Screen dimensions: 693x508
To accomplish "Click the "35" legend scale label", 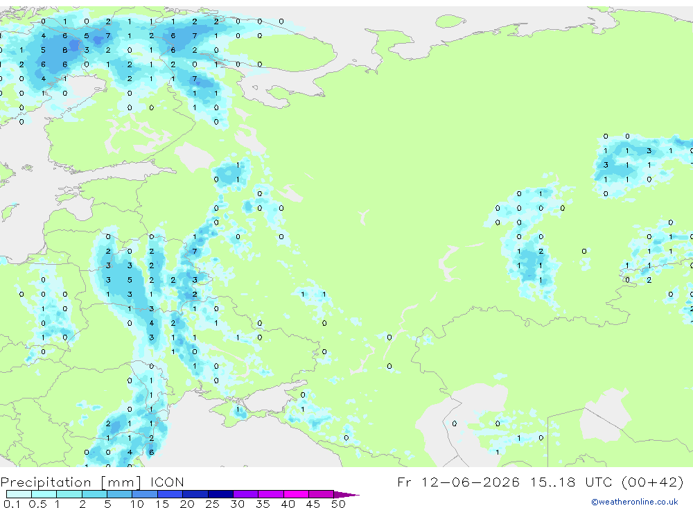I will pos(263,504).
